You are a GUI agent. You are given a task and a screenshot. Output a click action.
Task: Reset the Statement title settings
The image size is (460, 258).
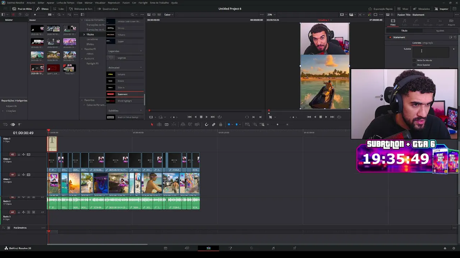(455, 37)
